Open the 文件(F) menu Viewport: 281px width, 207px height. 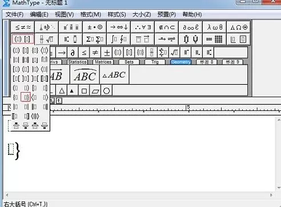[14, 14]
